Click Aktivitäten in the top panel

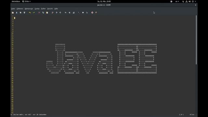pos(16,1)
